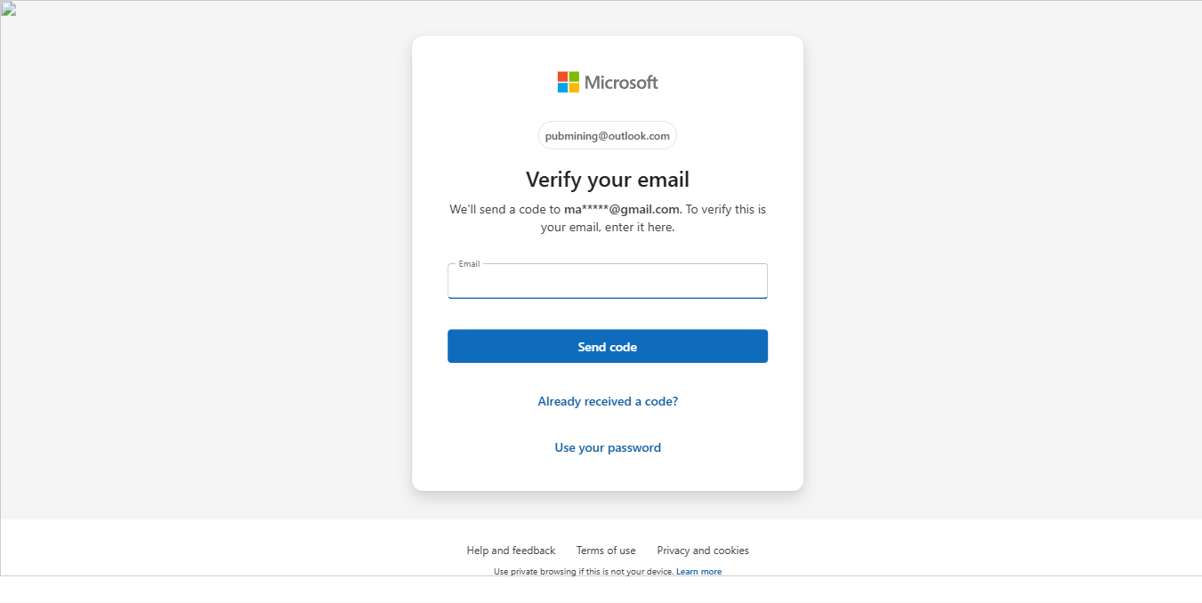Click the broken image icon in the page corner

[8, 10]
